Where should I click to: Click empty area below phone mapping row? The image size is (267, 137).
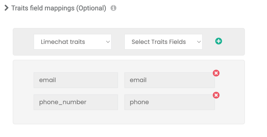click(x=129, y=117)
